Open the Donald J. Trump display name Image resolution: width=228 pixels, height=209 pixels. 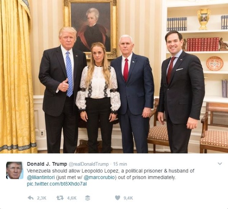pos(47,164)
